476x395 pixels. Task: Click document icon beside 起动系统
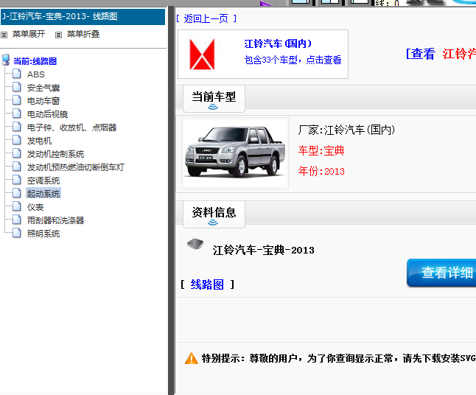coord(17,193)
